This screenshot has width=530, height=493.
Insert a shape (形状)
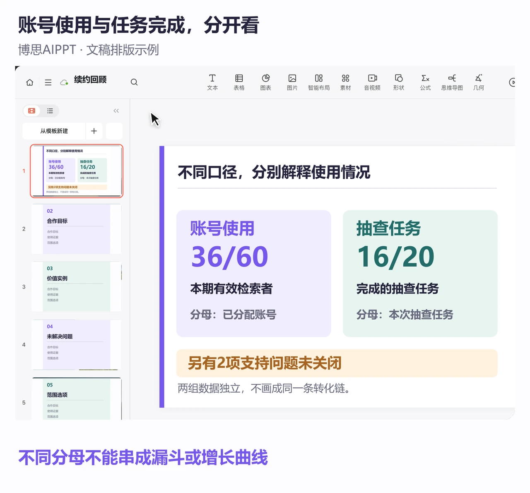pyautogui.click(x=399, y=82)
